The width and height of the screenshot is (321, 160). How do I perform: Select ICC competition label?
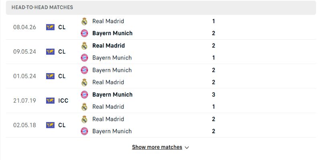[x=63, y=101]
